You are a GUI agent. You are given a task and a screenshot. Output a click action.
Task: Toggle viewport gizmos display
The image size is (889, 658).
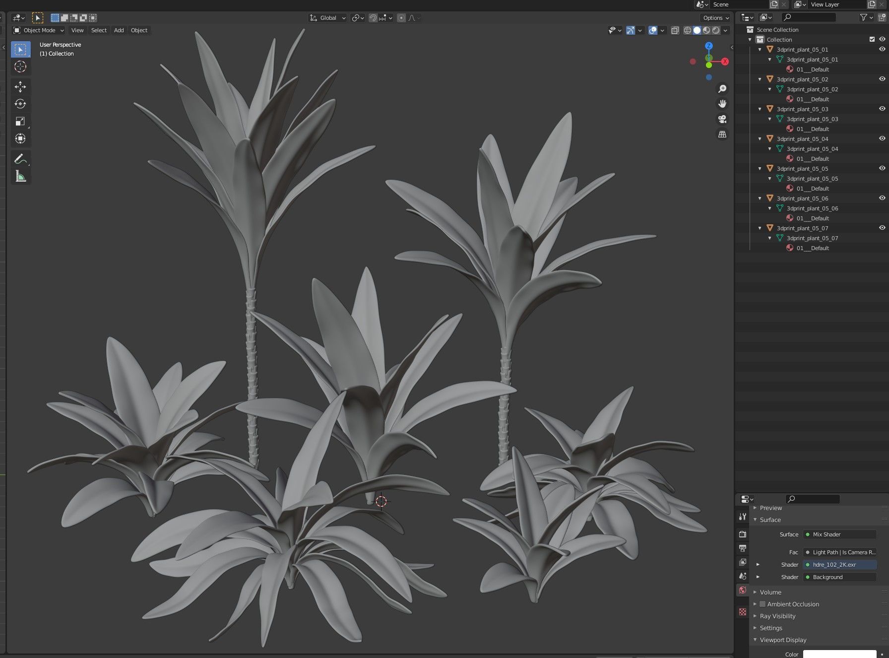pyautogui.click(x=630, y=30)
